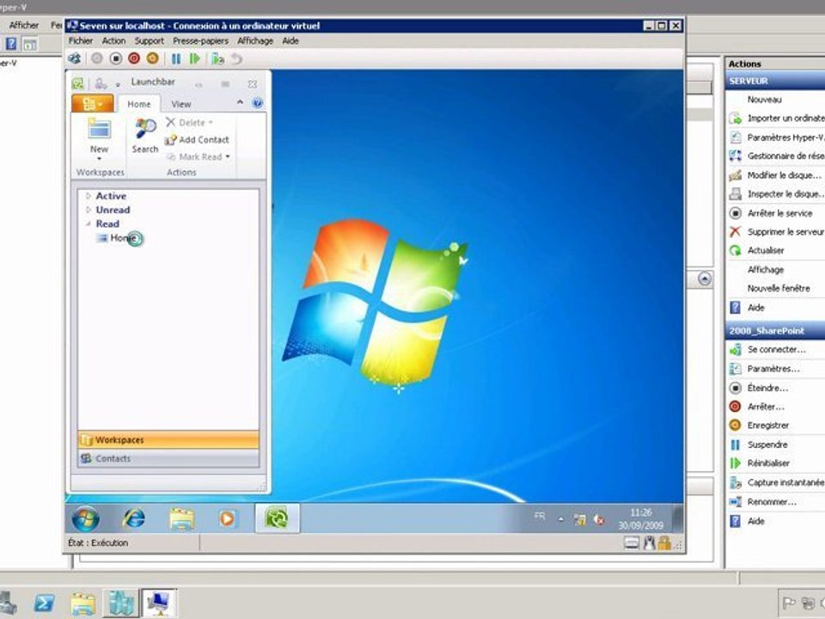Click Actualiser in the Actions pane

pyautogui.click(x=756, y=250)
